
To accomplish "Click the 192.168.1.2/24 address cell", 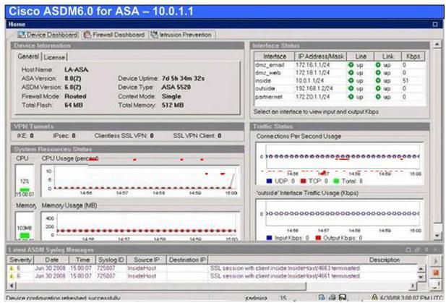I will pyautogui.click(x=314, y=88).
